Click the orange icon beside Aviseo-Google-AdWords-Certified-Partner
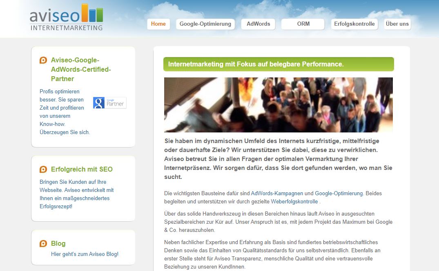Screen dimensions: 439x271 tap(43, 60)
